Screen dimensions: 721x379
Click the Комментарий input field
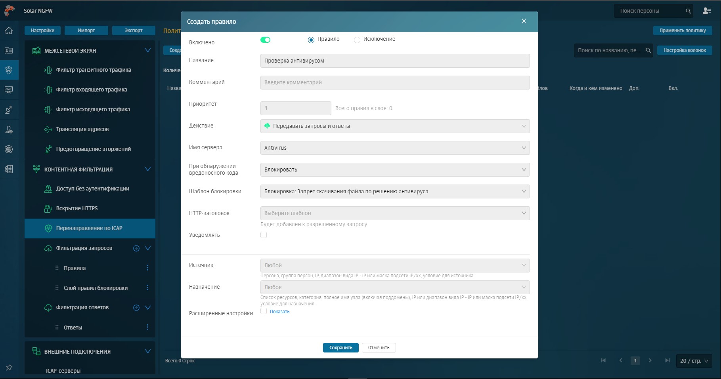395,83
